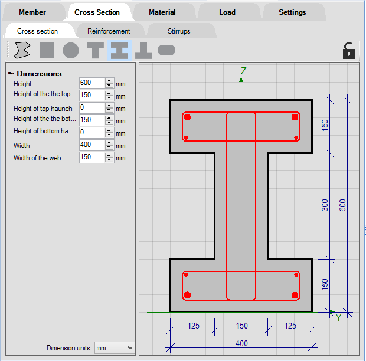Open the Settings tab

pos(292,12)
